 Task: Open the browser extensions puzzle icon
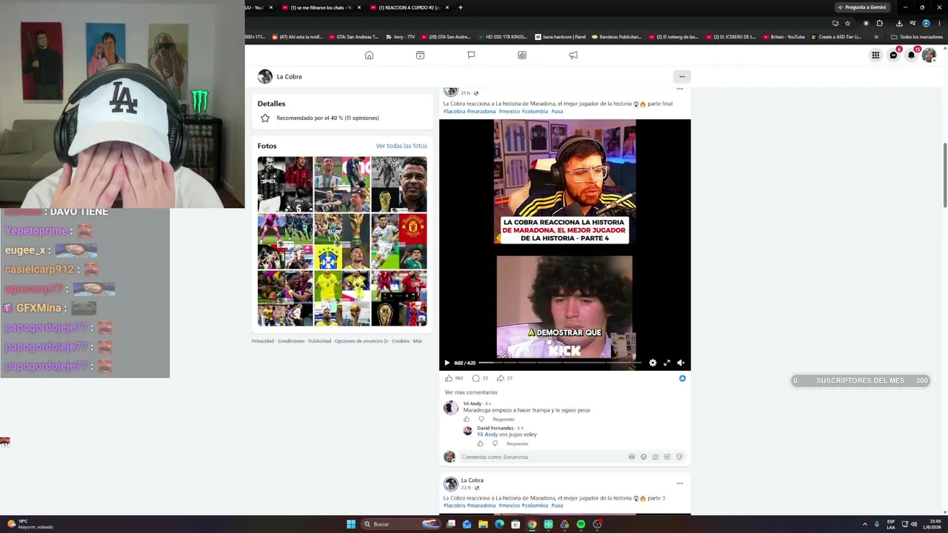tap(880, 23)
